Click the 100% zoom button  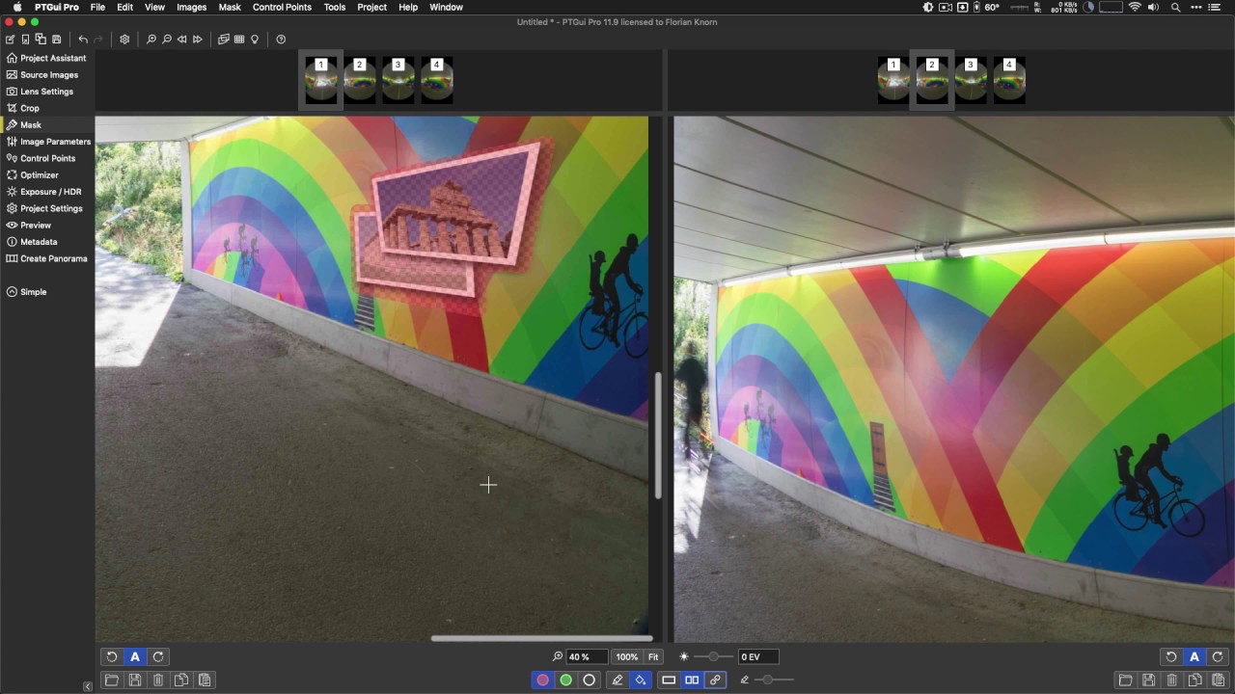pos(627,656)
